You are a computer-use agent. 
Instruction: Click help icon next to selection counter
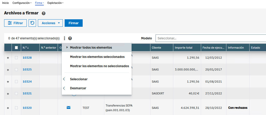[70, 38]
